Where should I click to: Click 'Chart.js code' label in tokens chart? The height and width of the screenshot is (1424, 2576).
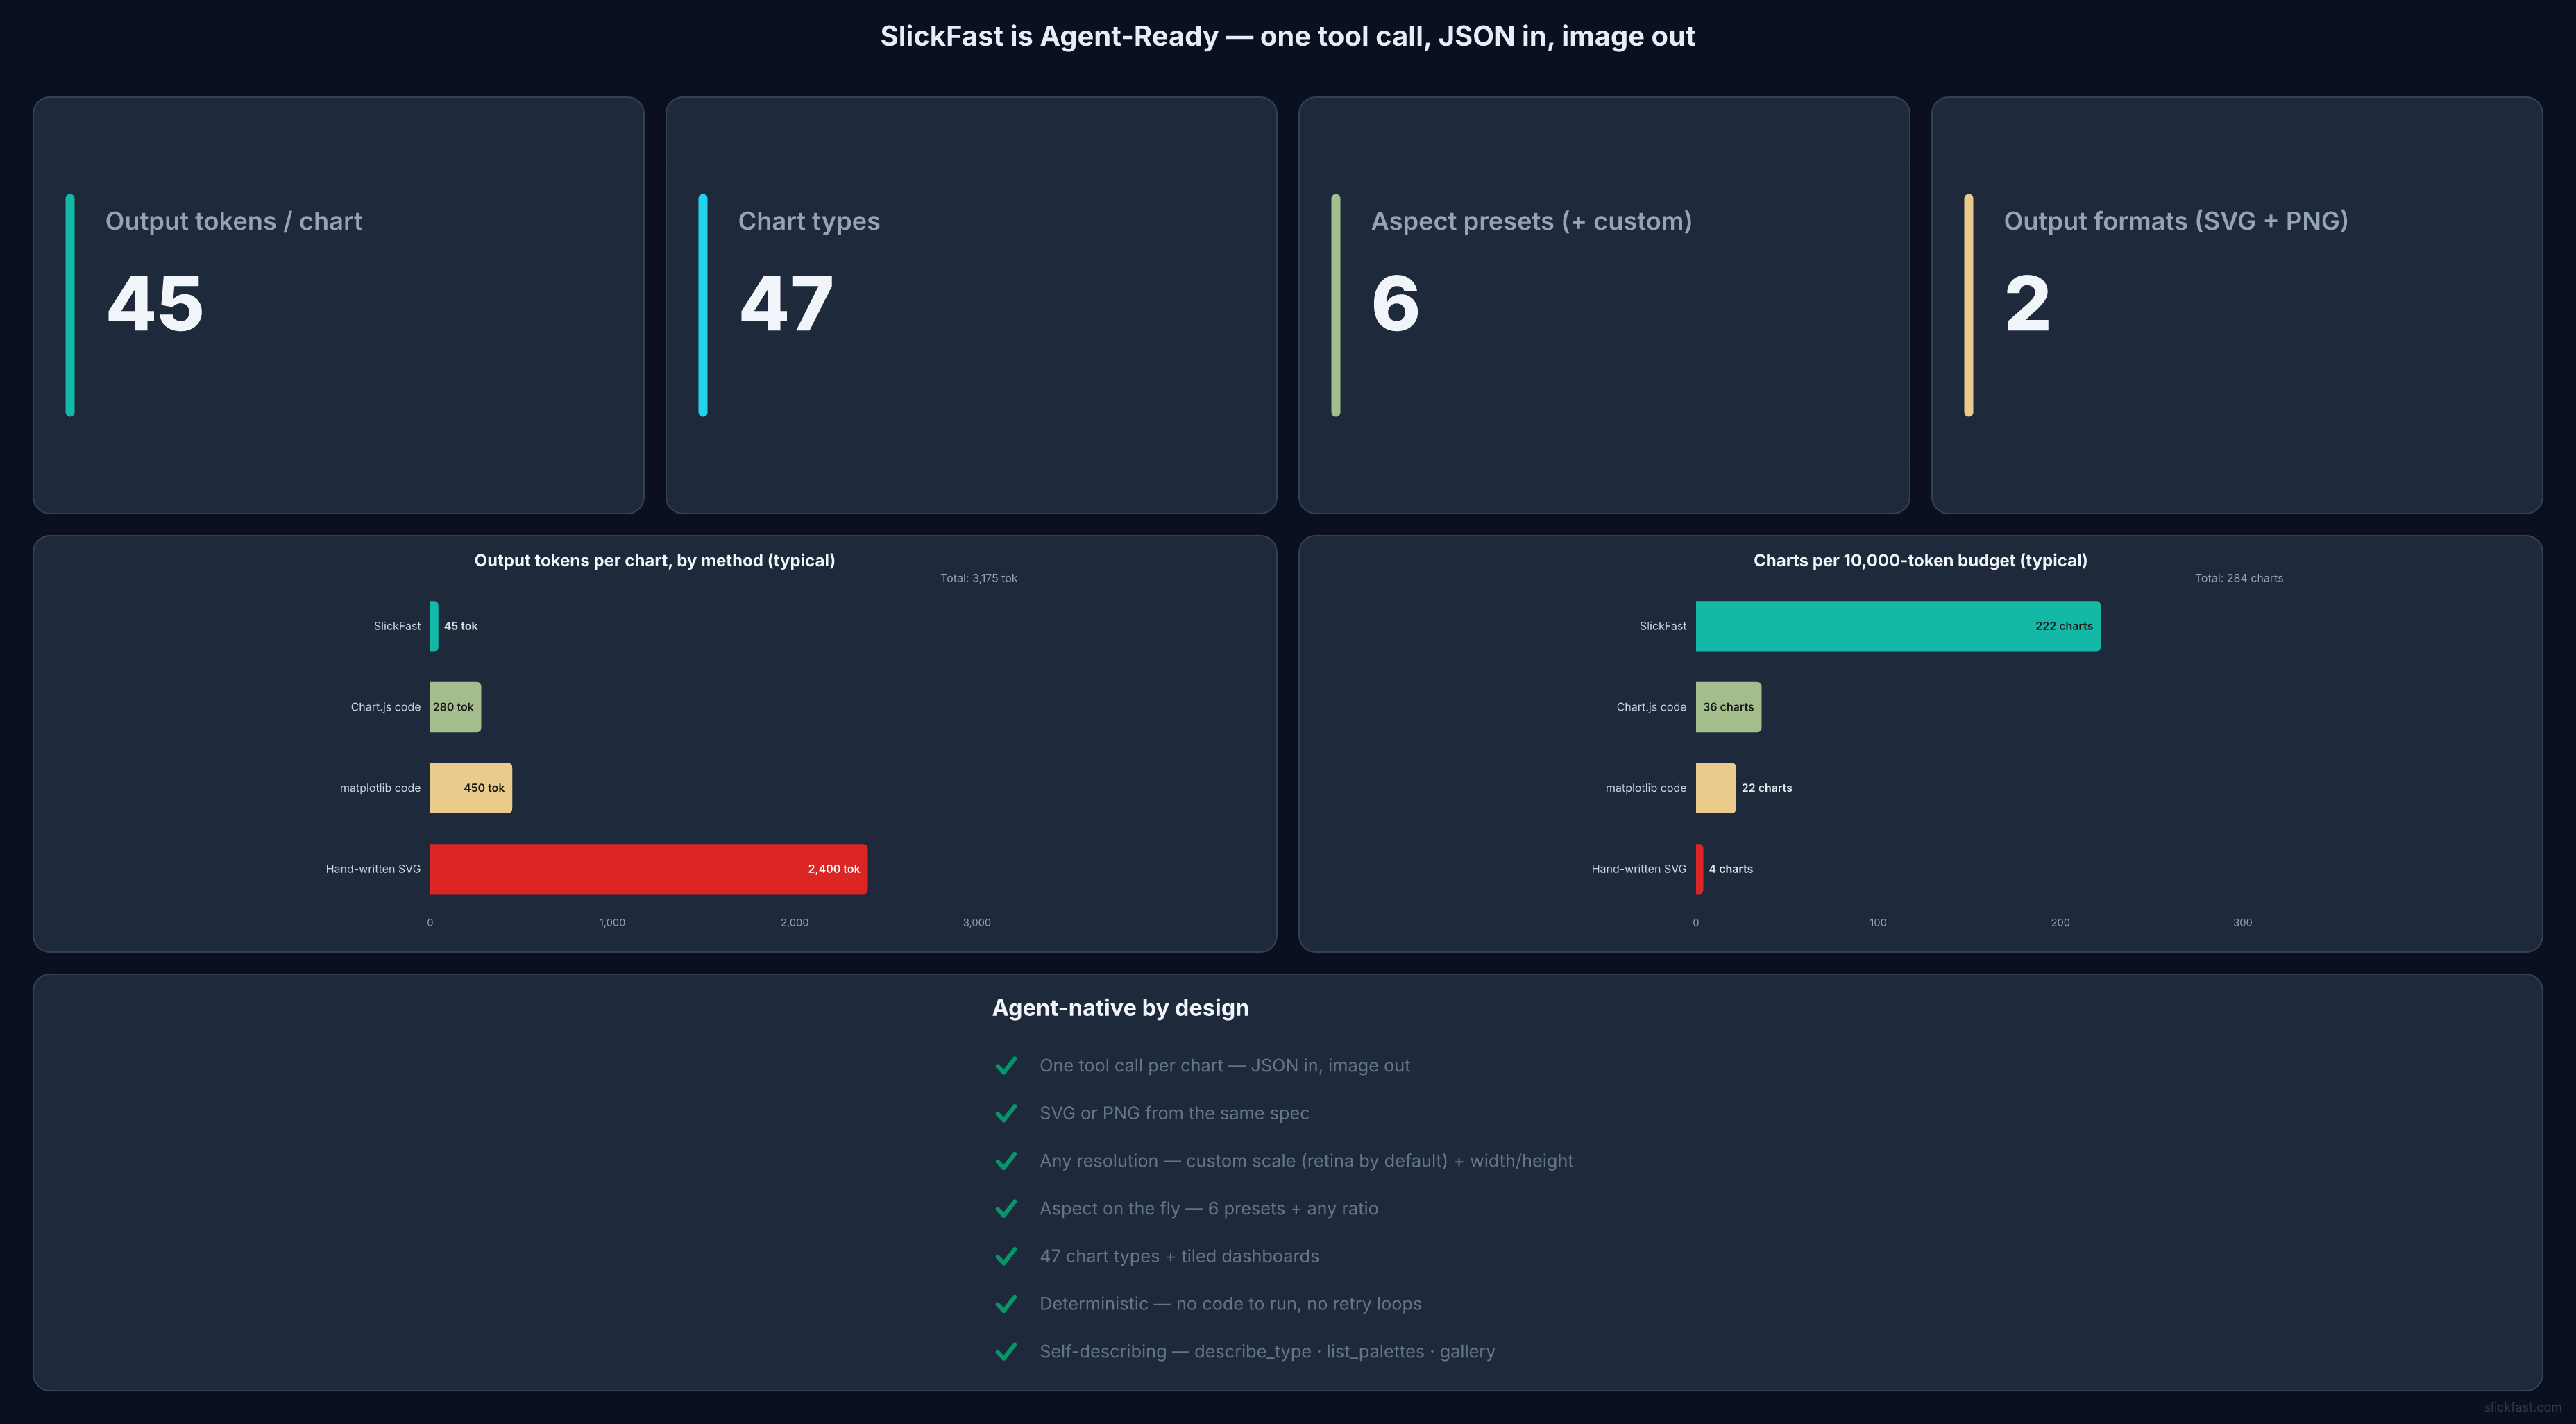[x=386, y=707]
